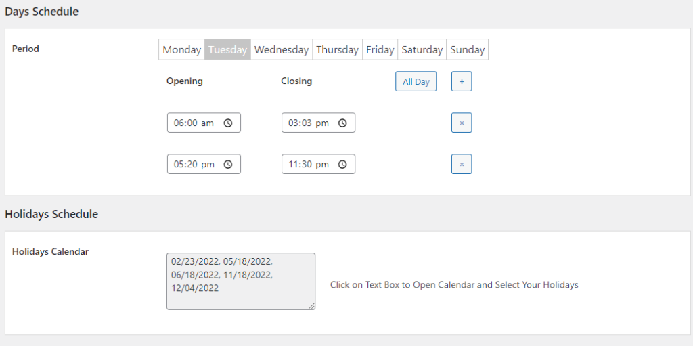
Task: Go to the Thursday tab
Action: click(x=337, y=49)
